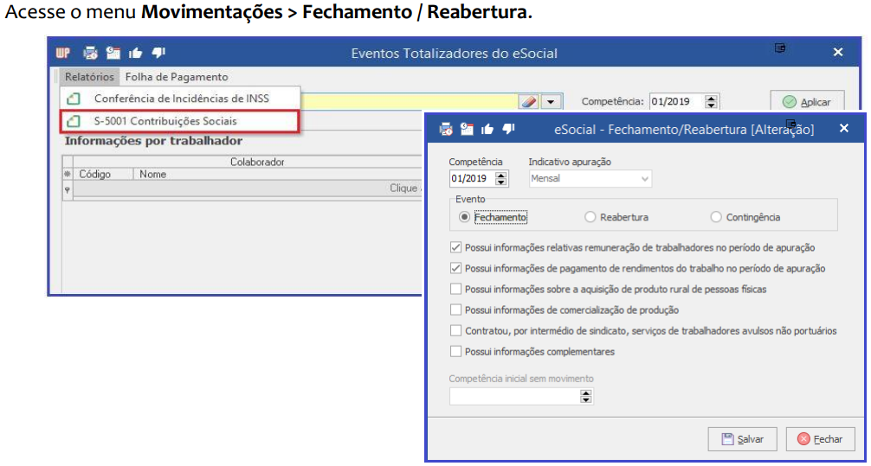This screenshot has height=466, width=871.
Task: Open dropdown arrow next to the eraser icon
Action: [550, 102]
